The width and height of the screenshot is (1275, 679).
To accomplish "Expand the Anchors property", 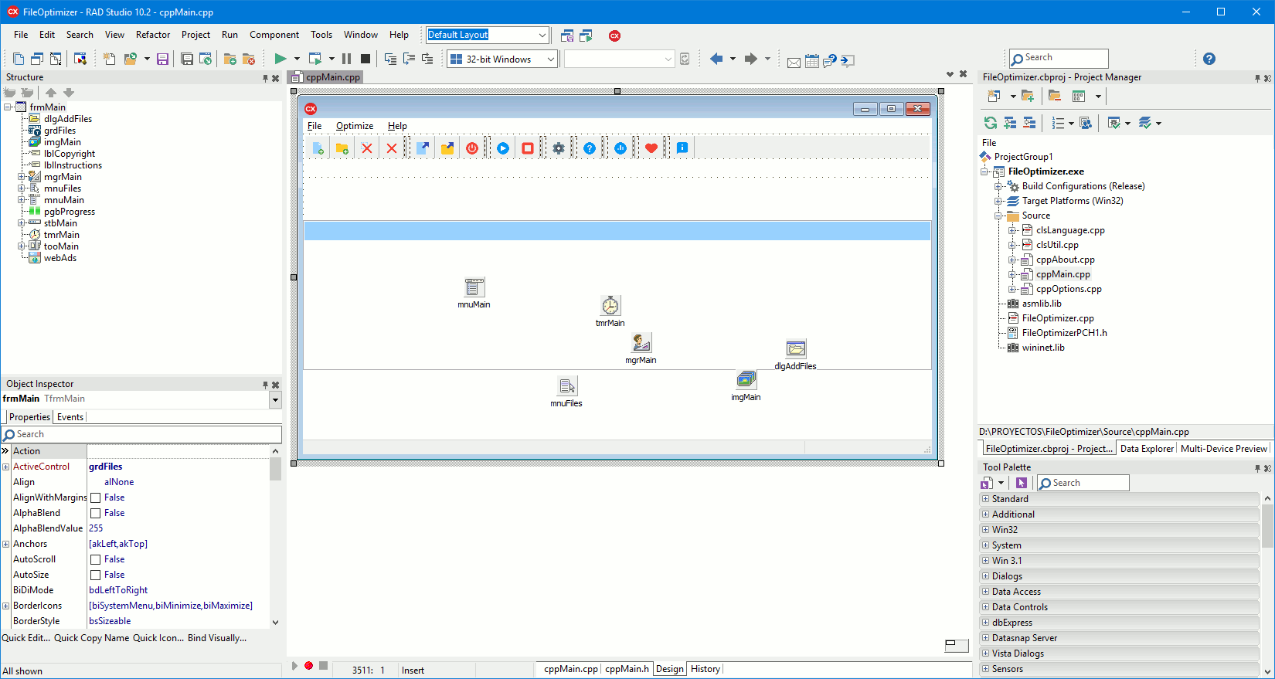I will pos(6,545).
